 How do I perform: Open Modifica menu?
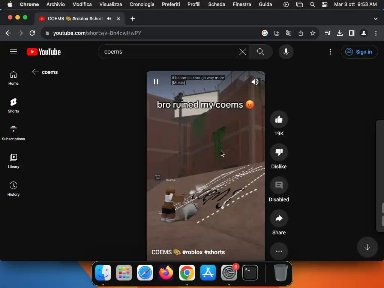pos(82,4)
